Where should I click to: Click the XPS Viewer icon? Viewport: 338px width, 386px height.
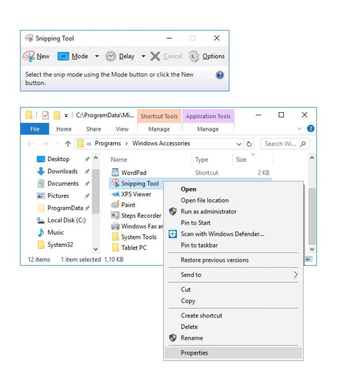pos(115,194)
